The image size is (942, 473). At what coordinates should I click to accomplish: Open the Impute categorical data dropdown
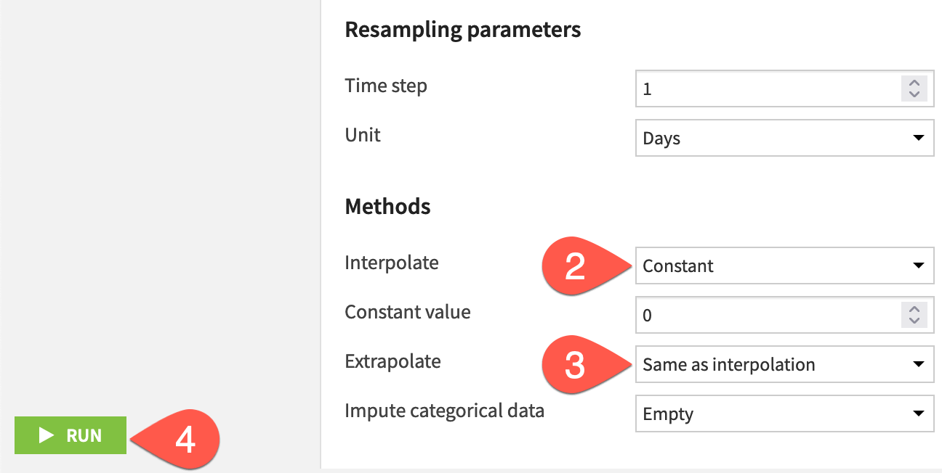785,414
